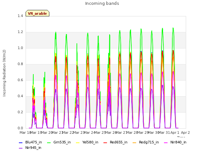This screenshot has height=154, width=205.
Task: Click the red Red655_in legend swatch
Action: pyautogui.click(x=105, y=142)
